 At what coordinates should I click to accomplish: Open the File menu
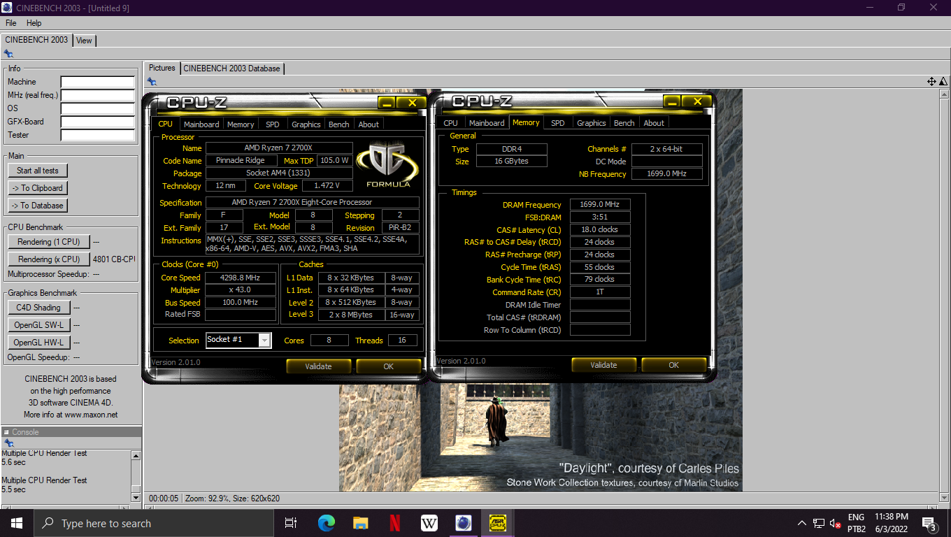pos(11,23)
